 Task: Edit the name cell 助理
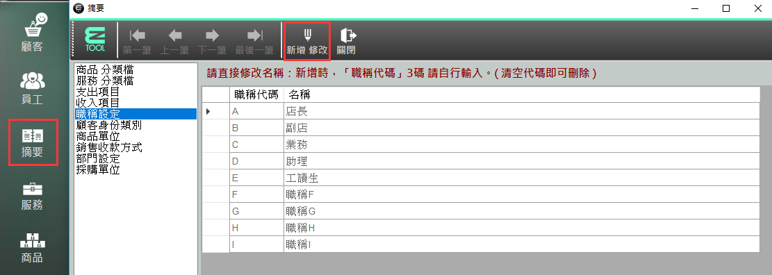click(522, 161)
